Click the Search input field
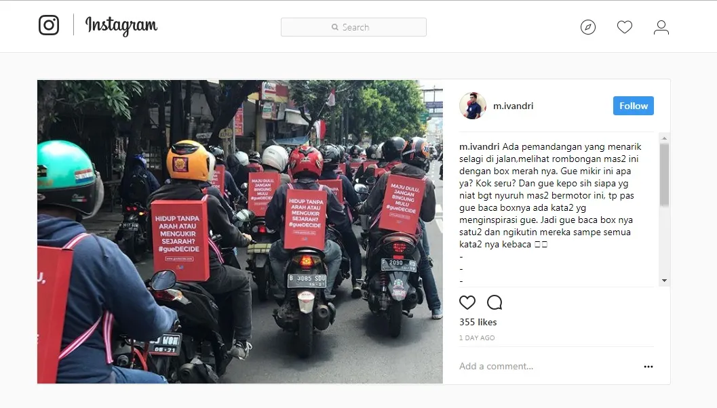The image size is (717, 408). pos(353,27)
